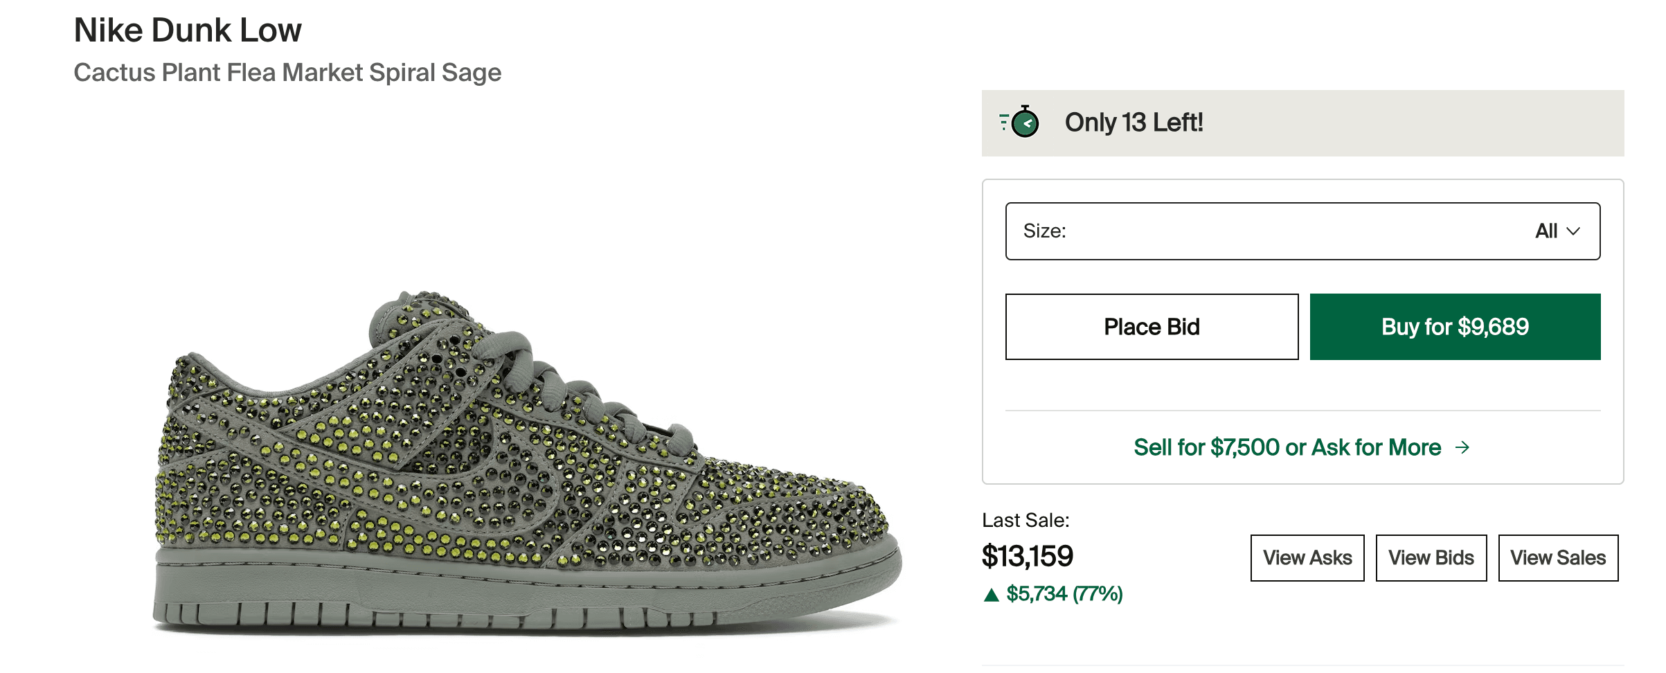The width and height of the screenshot is (1666, 673).
Task: Open the Size dropdown field
Action: (1302, 231)
